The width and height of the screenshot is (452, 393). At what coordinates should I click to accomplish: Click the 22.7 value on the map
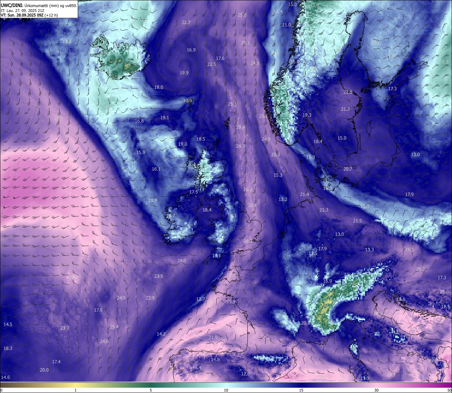click(186, 22)
